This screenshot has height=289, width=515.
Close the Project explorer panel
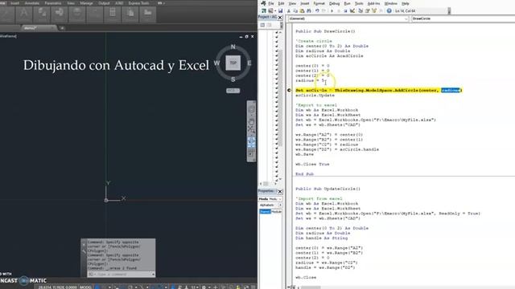[x=280, y=18]
